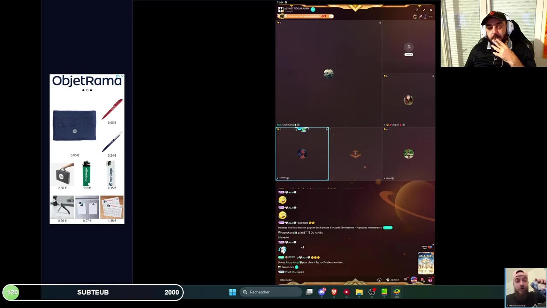Screen dimensions: 547x308
Task: Click the red pen product in ad
Action: point(112,110)
